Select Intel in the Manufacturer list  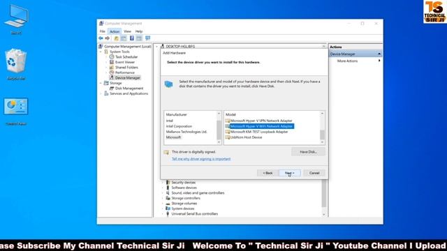tap(170, 121)
